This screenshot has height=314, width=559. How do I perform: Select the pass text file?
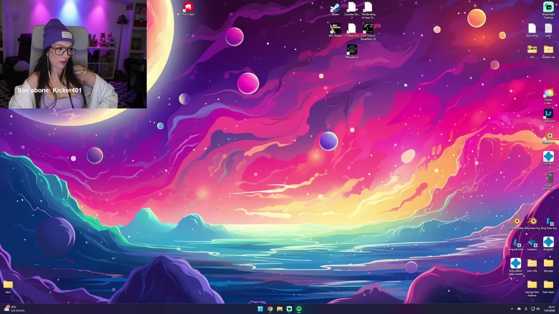pos(549,30)
